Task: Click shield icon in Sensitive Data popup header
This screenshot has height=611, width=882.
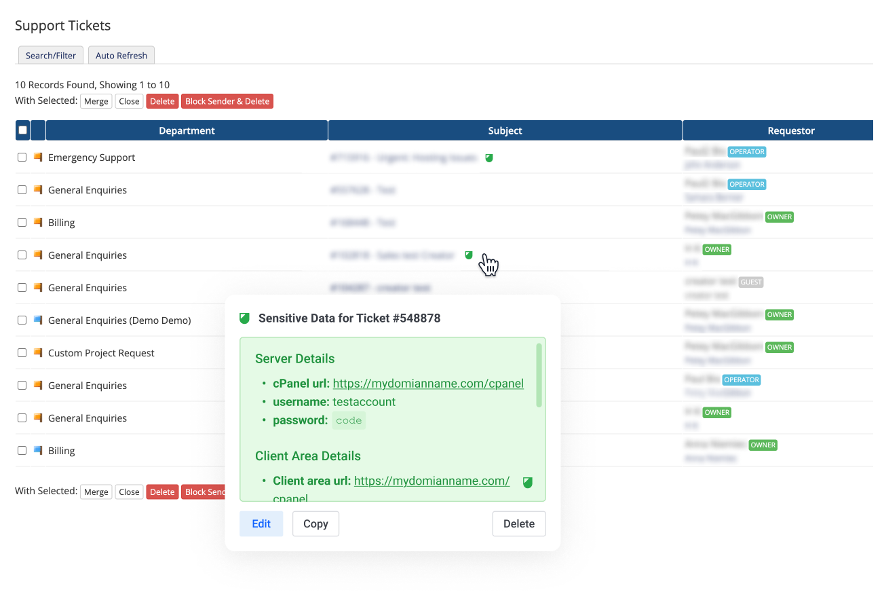Action: (x=245, y=318)
